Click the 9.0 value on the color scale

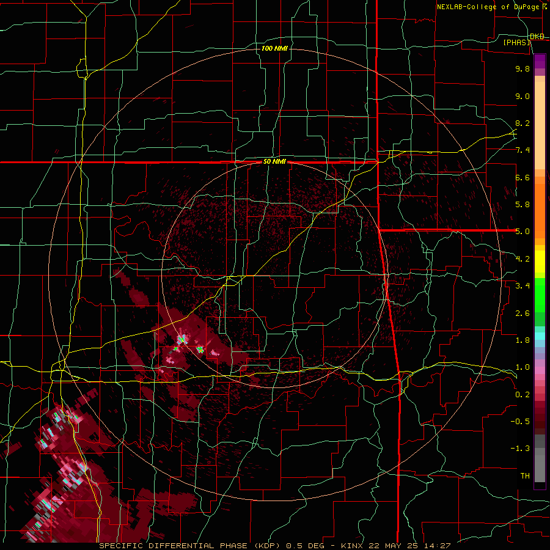pos(522,96)
